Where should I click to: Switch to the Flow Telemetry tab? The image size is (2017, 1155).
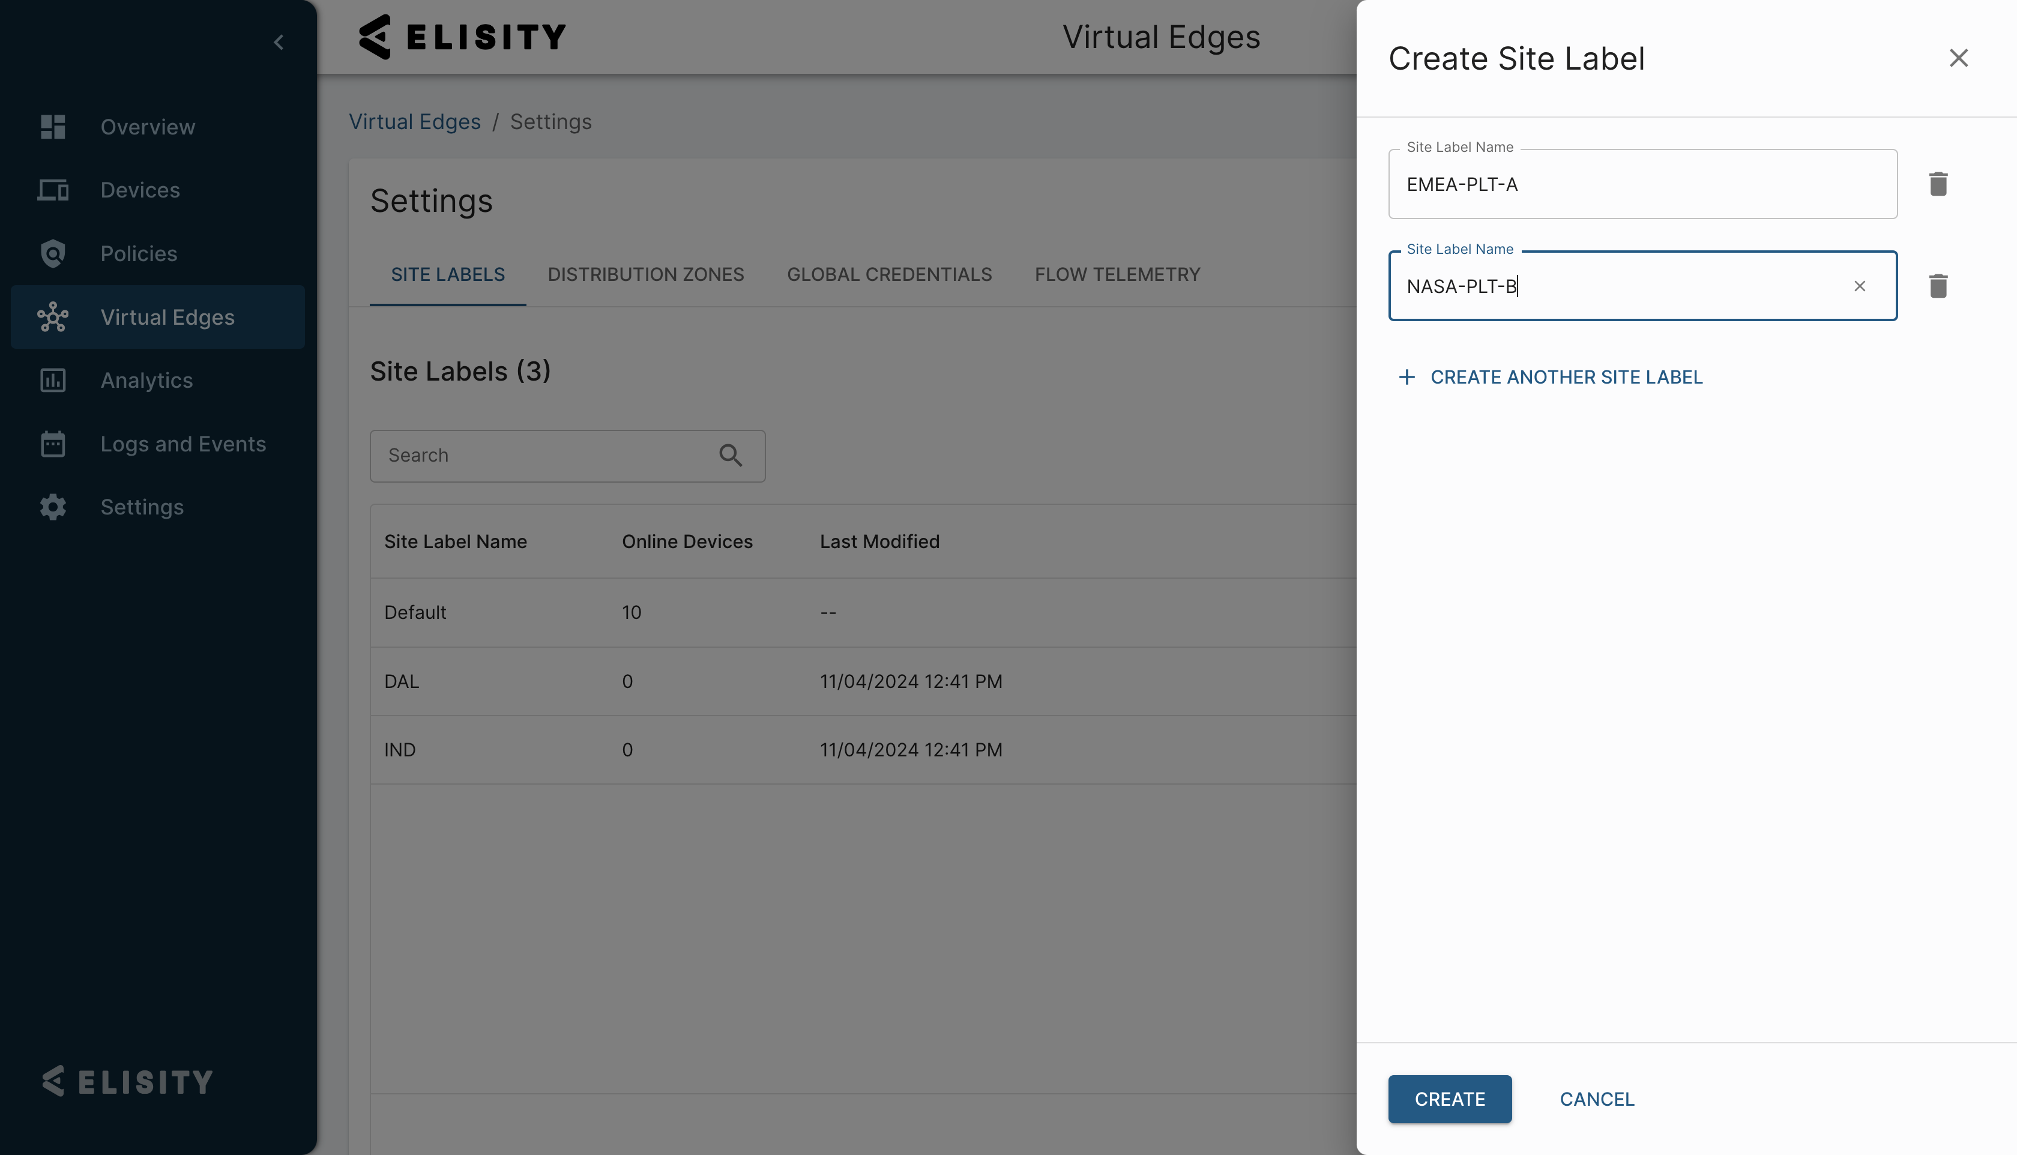click(1118, 274)
